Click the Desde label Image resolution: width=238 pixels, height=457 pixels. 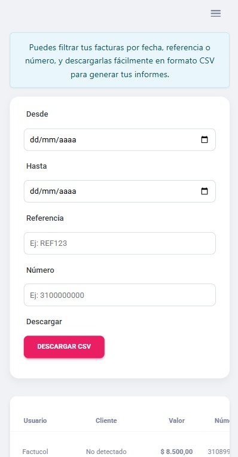tap(37, 114)
